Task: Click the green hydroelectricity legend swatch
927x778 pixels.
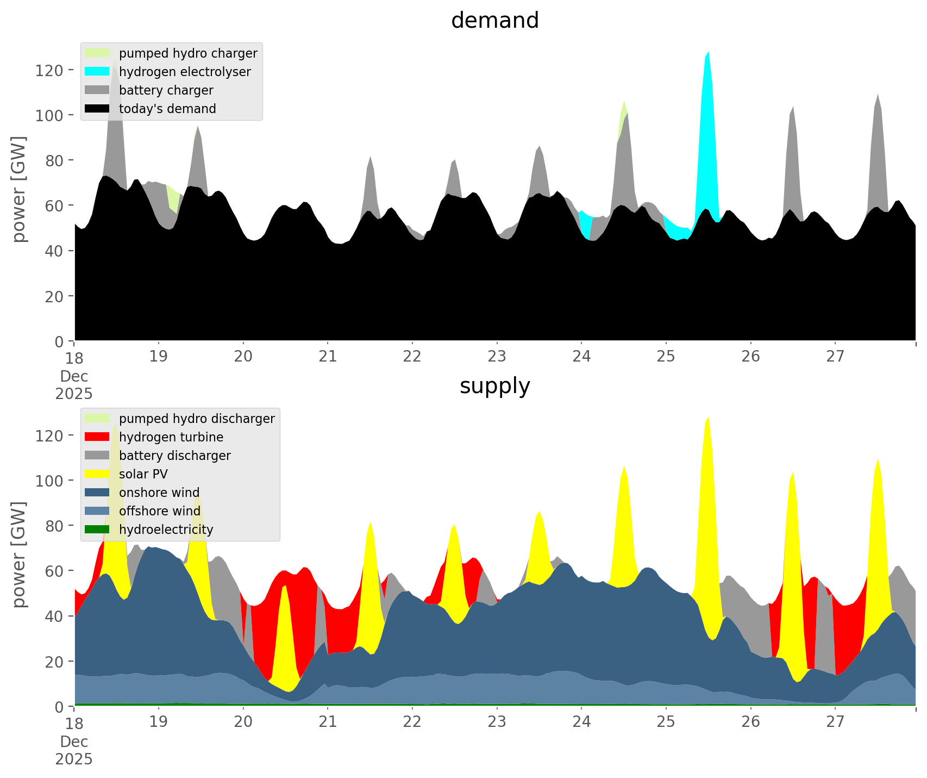Action: click(97, 530)
